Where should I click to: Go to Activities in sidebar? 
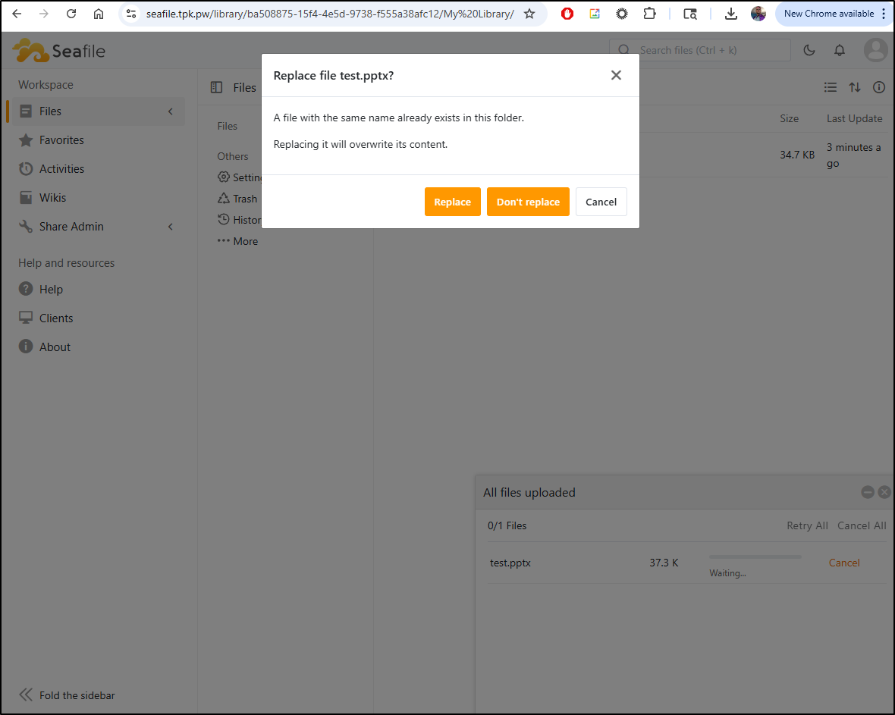pos(61,169)
